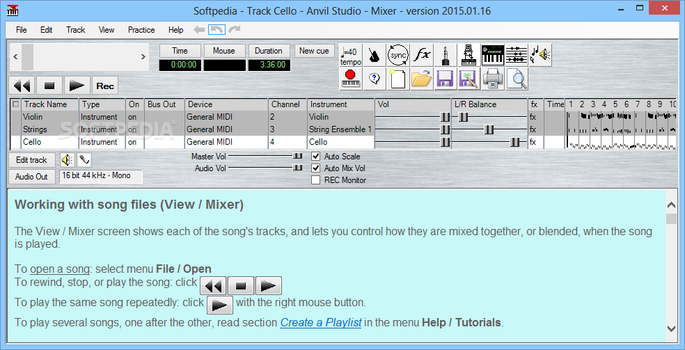Print with the printer icon
This screenshot has width=685, height=350.
(493, 79)
